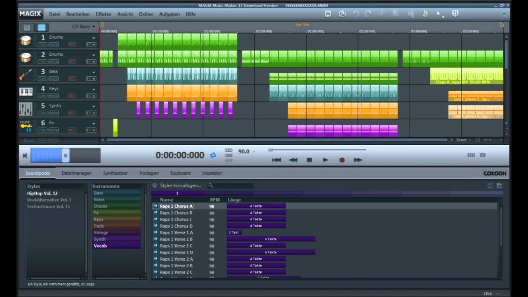
Task: Open the mixer bars icon right of transport
Action: tap(471, 155)
